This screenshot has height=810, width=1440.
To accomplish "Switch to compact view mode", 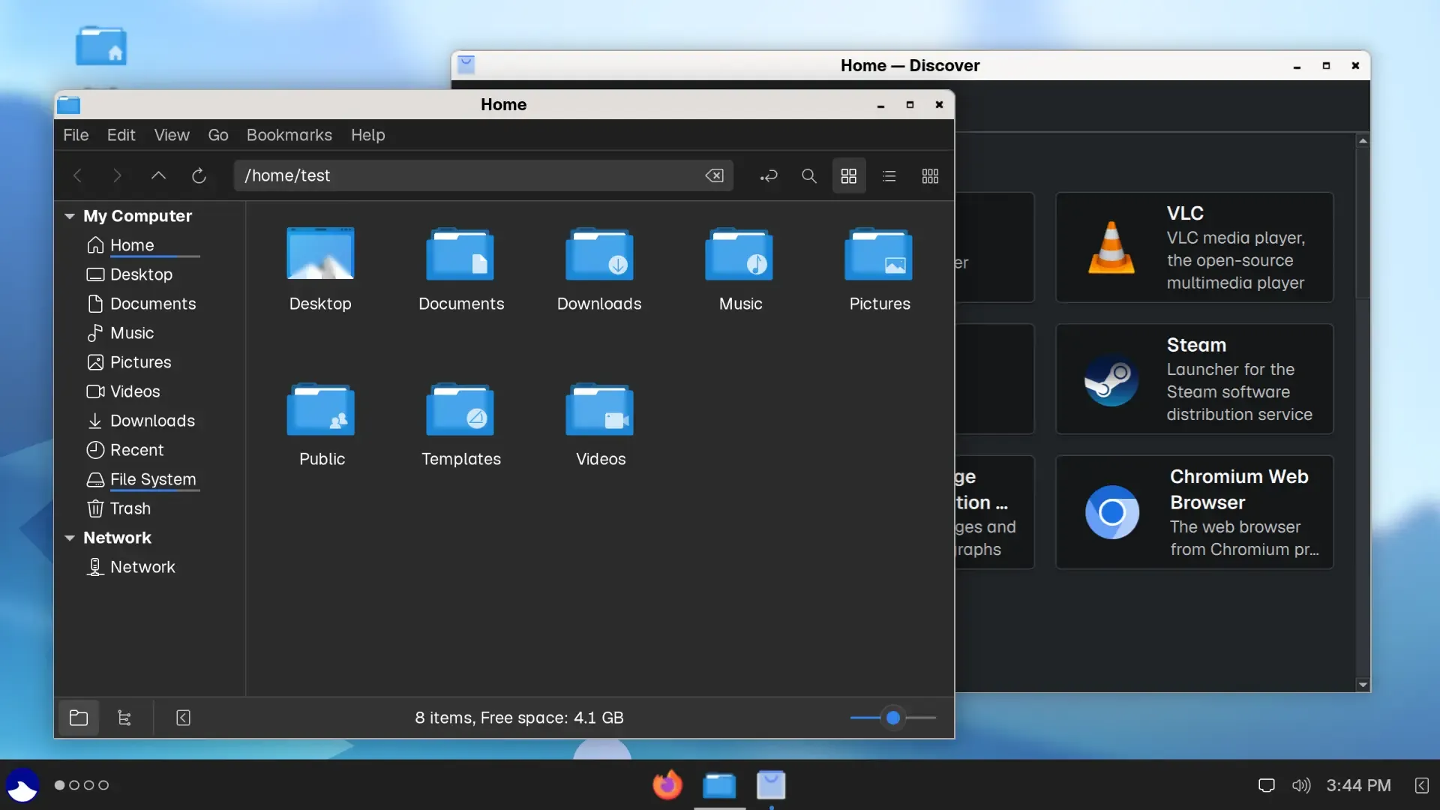I will [x=930, y=175].
